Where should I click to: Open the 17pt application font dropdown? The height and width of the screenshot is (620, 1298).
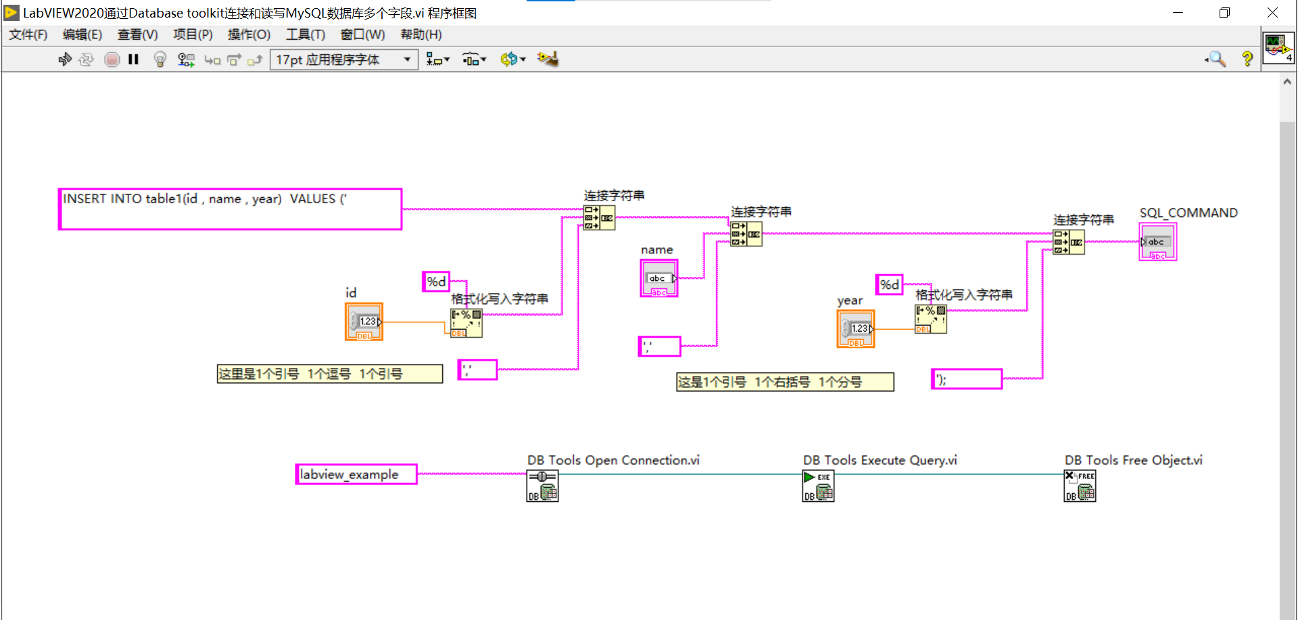408,59
